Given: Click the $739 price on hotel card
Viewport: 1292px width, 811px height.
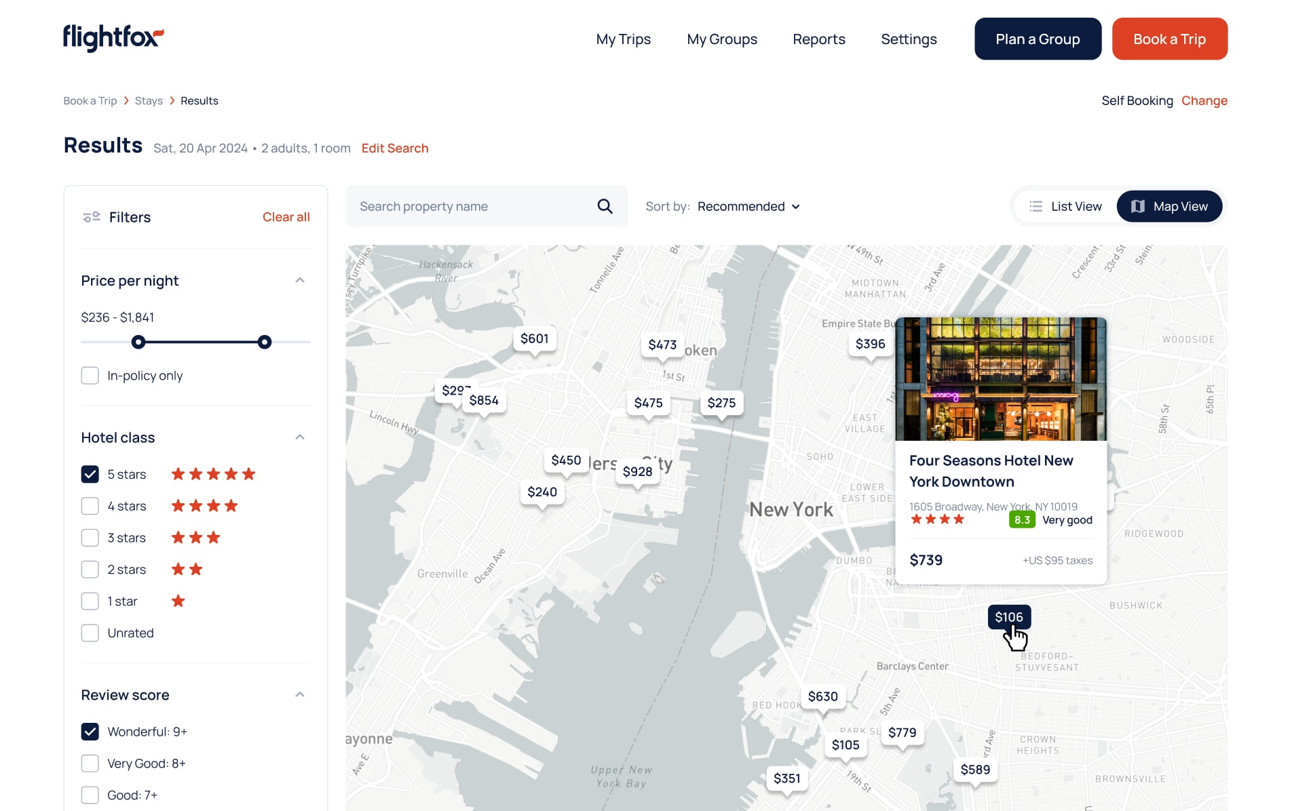Looking at the screenshot, I should [x=926, y=560].
